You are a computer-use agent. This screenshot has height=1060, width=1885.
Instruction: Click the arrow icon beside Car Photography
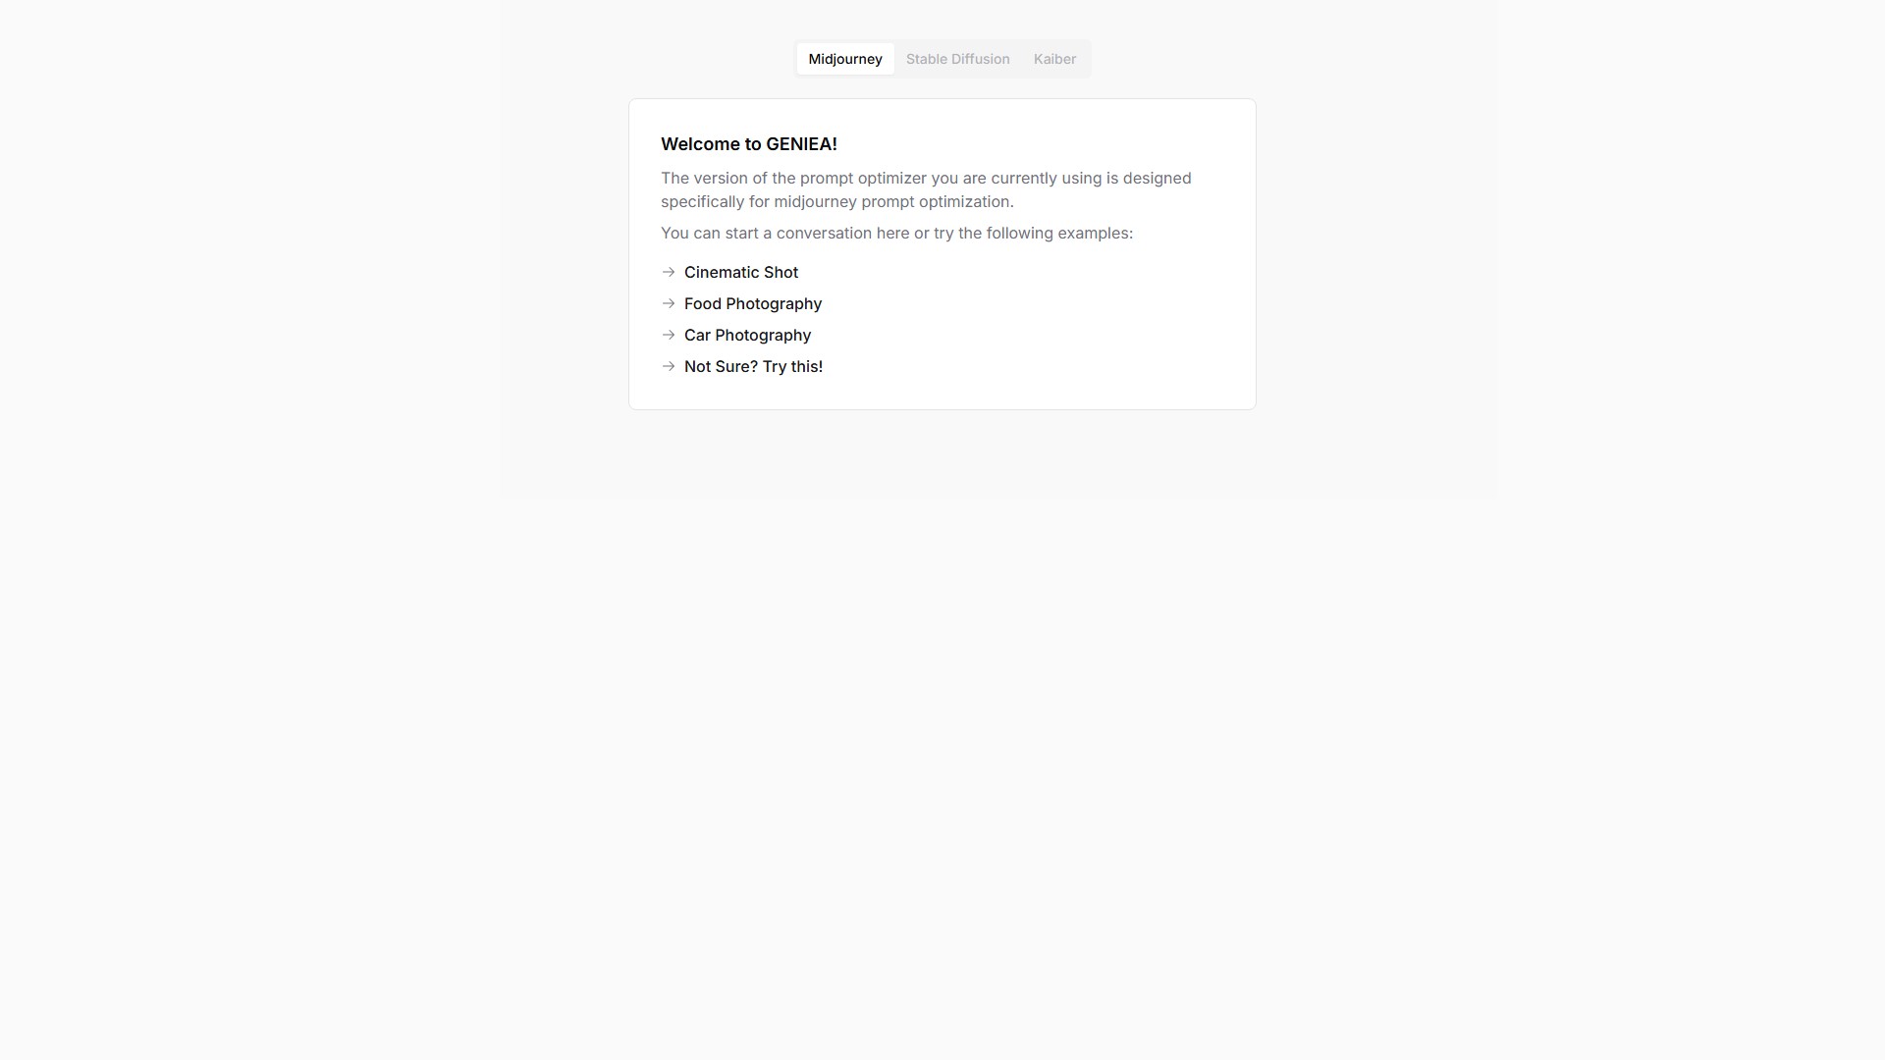pos(669,335)
